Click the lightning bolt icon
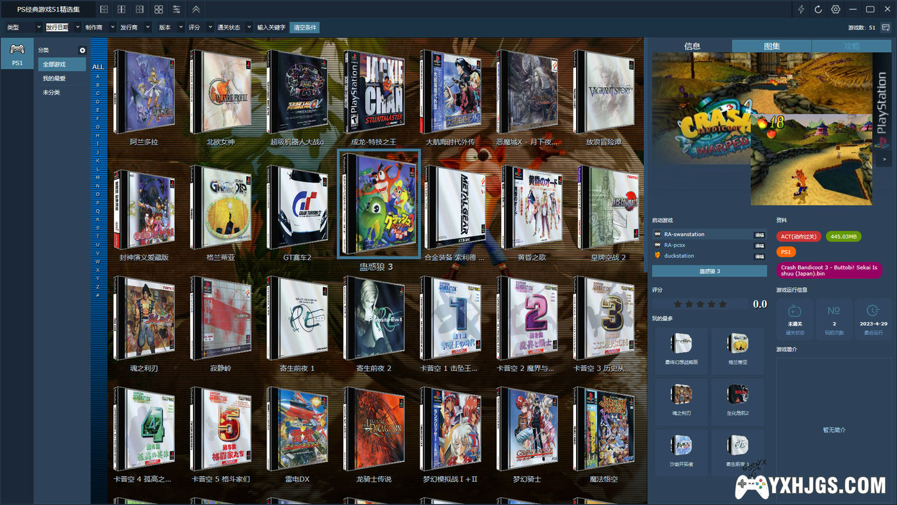This screenshot has width=897, height=505. tap(801, 10)
